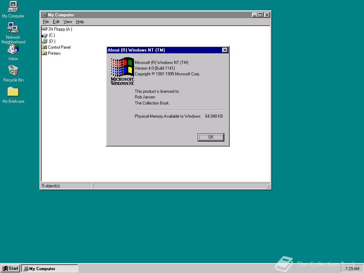364x273 pixels.
Task: Click the My Computer title bar icon
Action: 45,15
